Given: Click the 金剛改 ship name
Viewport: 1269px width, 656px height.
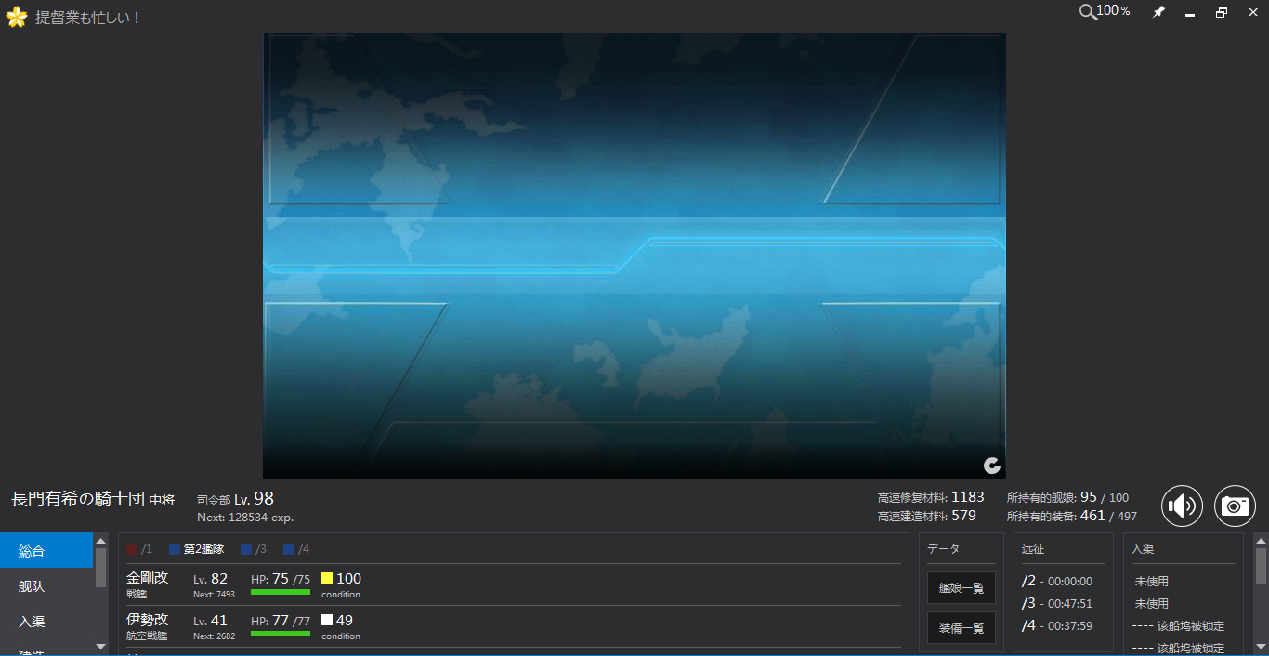Looking at the screenshot, I should 148,578.
